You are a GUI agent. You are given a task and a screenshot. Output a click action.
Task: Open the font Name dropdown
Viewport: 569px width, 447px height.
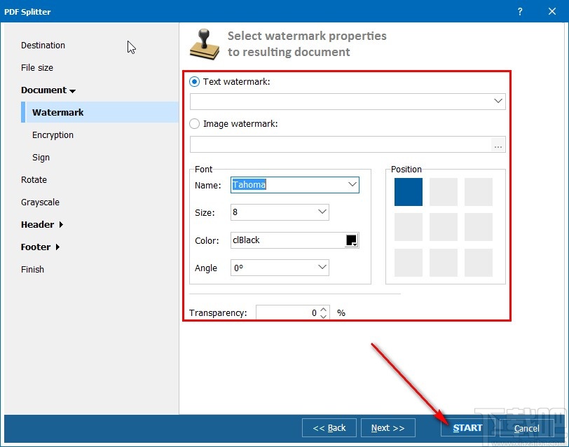[352, 185]
